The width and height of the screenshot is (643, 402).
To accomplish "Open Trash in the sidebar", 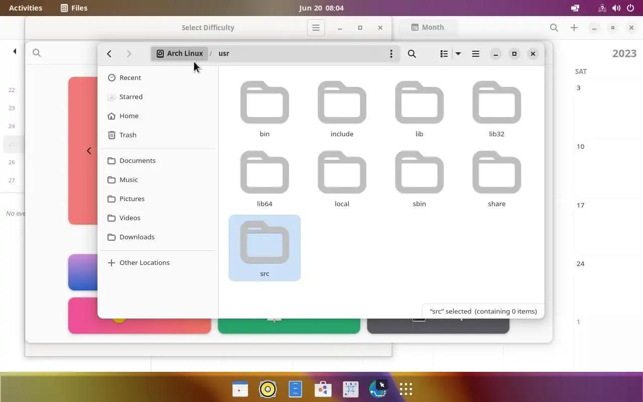I will [159, 135].
